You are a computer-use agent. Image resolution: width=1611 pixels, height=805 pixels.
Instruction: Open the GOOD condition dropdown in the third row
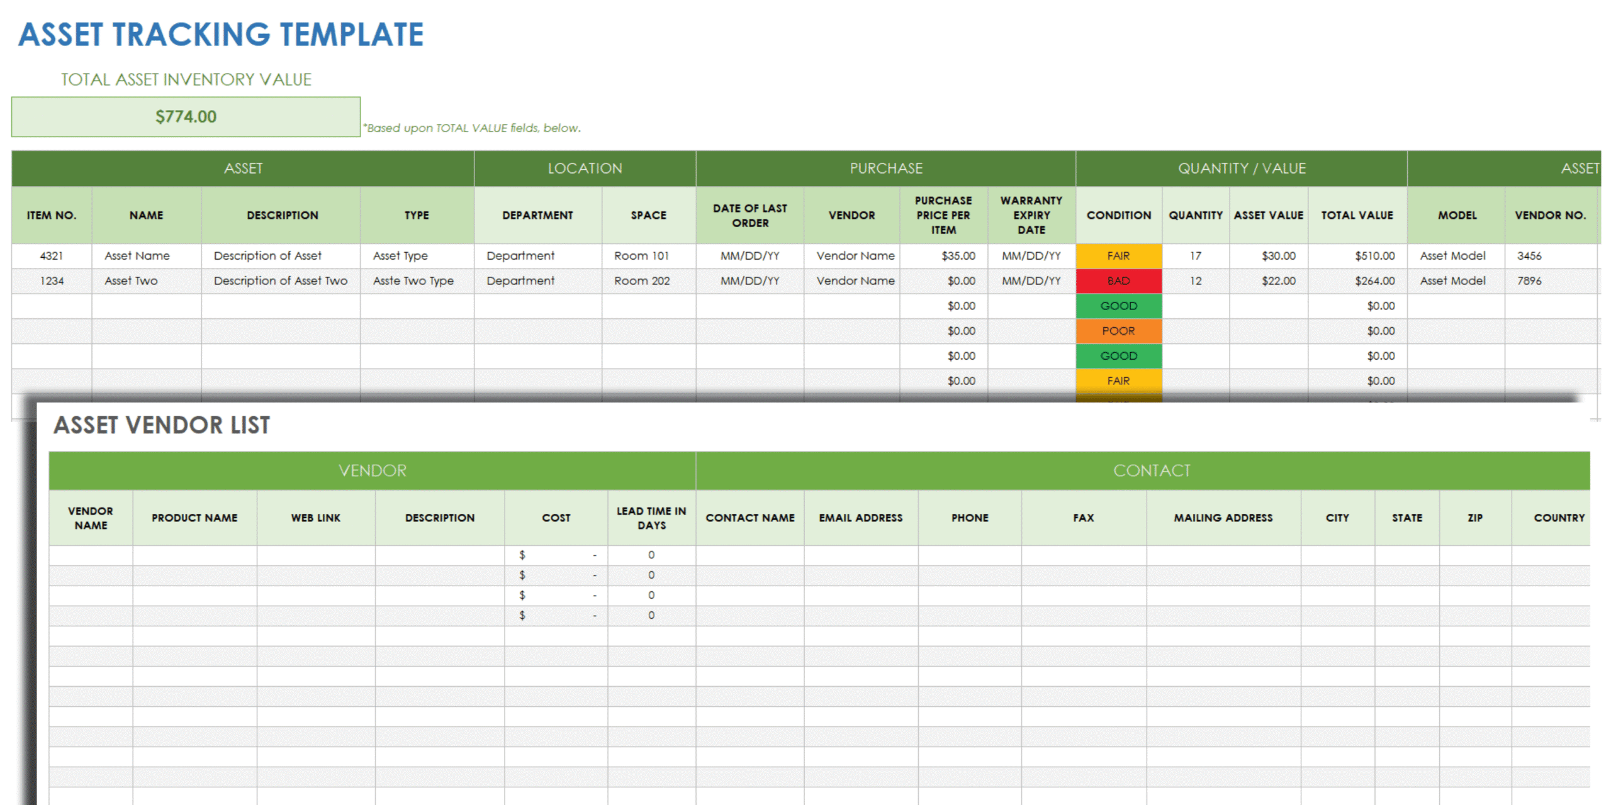coord(1118,306)
